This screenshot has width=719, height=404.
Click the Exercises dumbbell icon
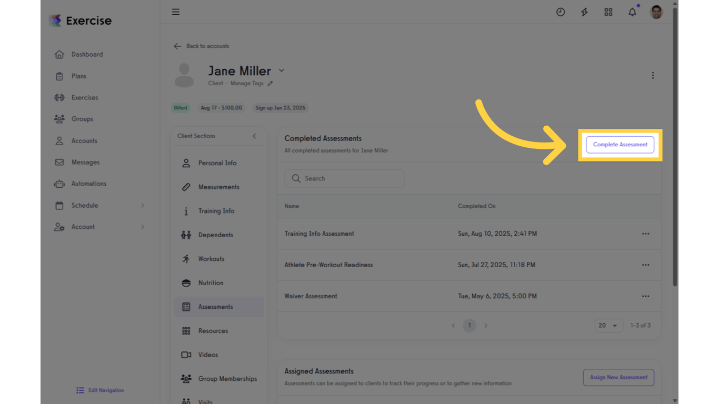coord(59,98)
